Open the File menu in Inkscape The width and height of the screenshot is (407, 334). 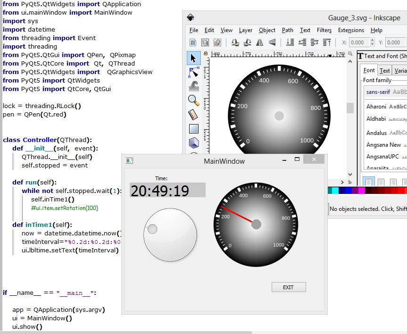pyautogui.click(x=194, y=30)
